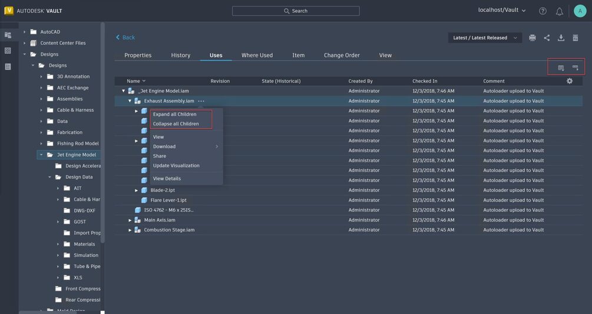Collapse the Exhaust Assembly.iam row

tap(130, 101)
